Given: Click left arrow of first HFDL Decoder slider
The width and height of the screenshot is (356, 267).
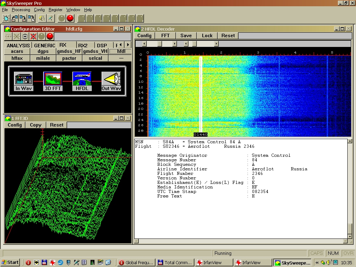Looking at the screenshot, I should coord(144,43).
